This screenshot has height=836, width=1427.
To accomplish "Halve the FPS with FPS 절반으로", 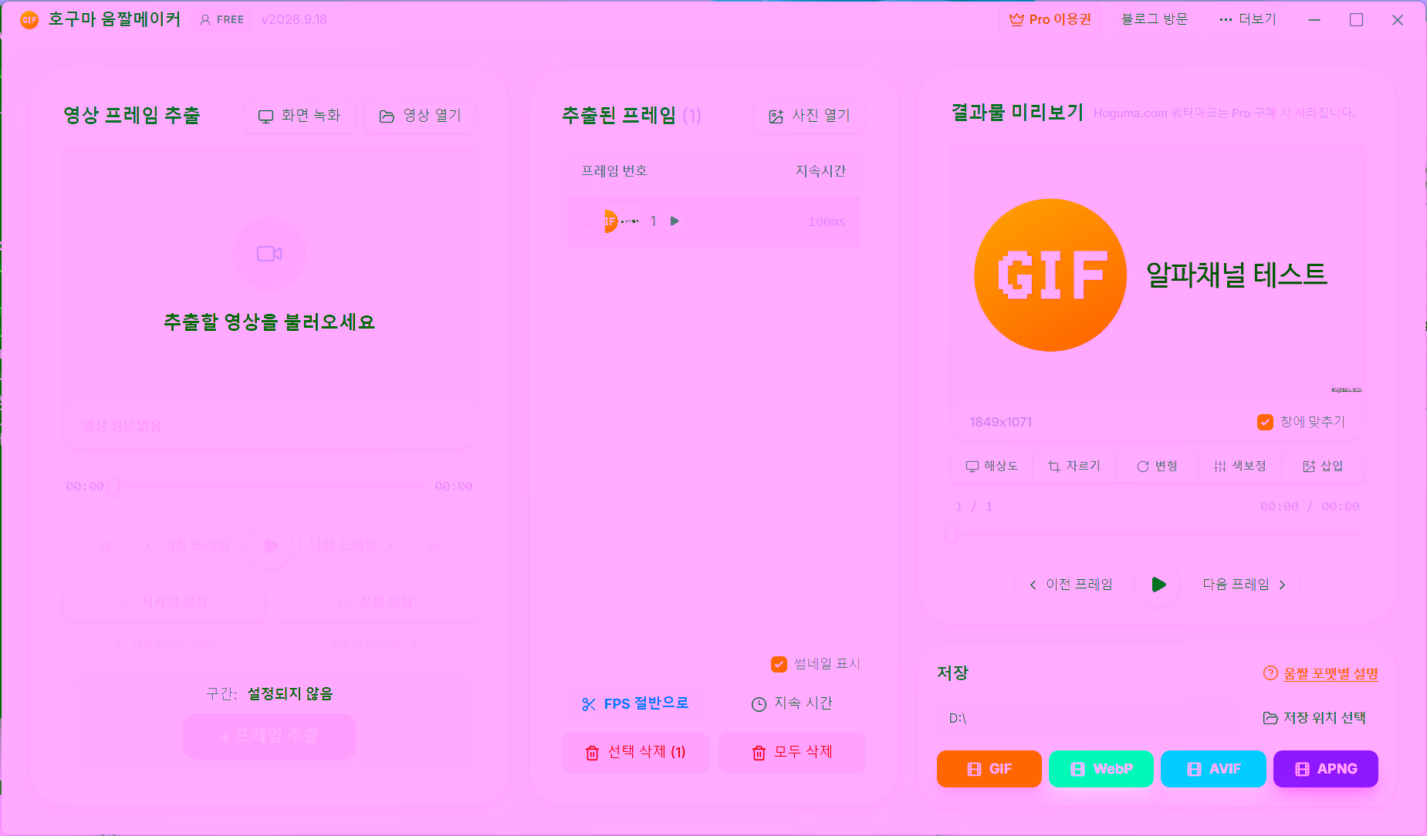I will tap(636, 703).
